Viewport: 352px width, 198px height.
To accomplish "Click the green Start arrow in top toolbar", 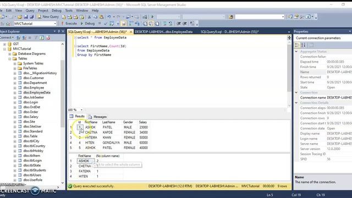I will point(152,17).
